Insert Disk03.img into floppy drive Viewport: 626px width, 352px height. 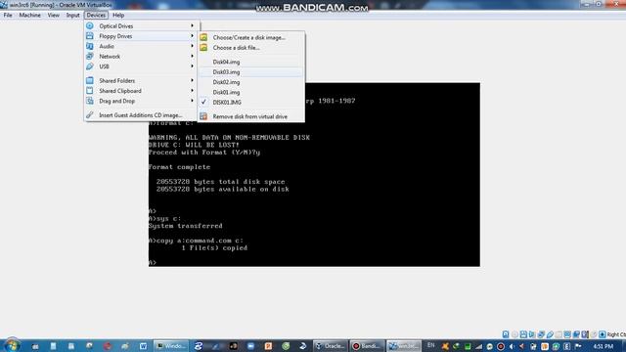[x=251, y=72]
